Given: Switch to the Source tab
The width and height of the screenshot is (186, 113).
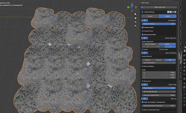Looking at the screenshot, I should point(150,16).
